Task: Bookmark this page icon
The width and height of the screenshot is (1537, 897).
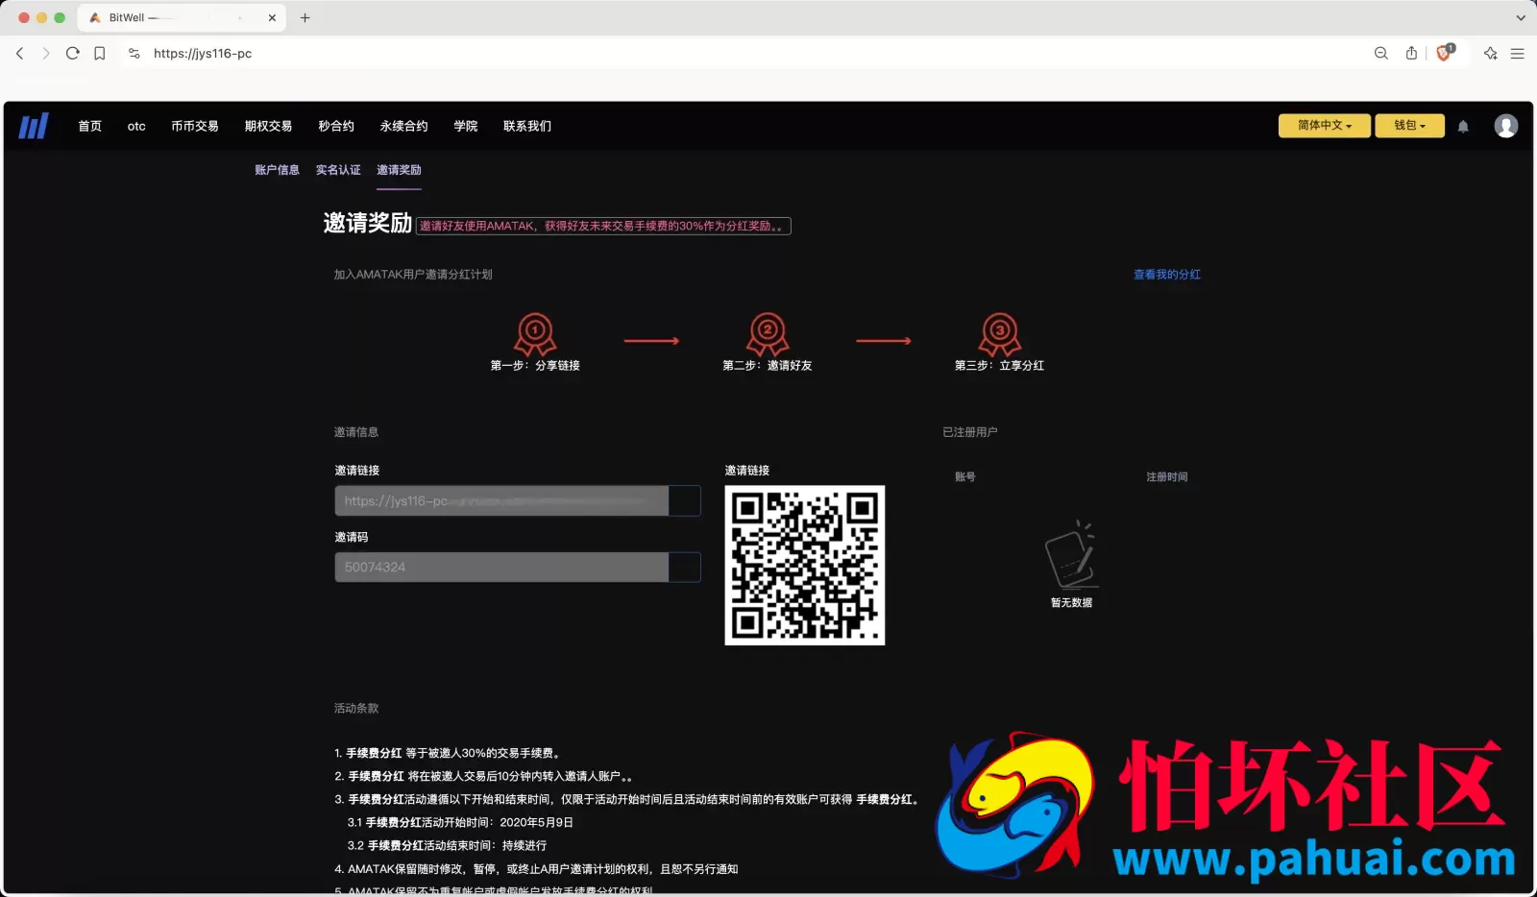Action: 100,54
